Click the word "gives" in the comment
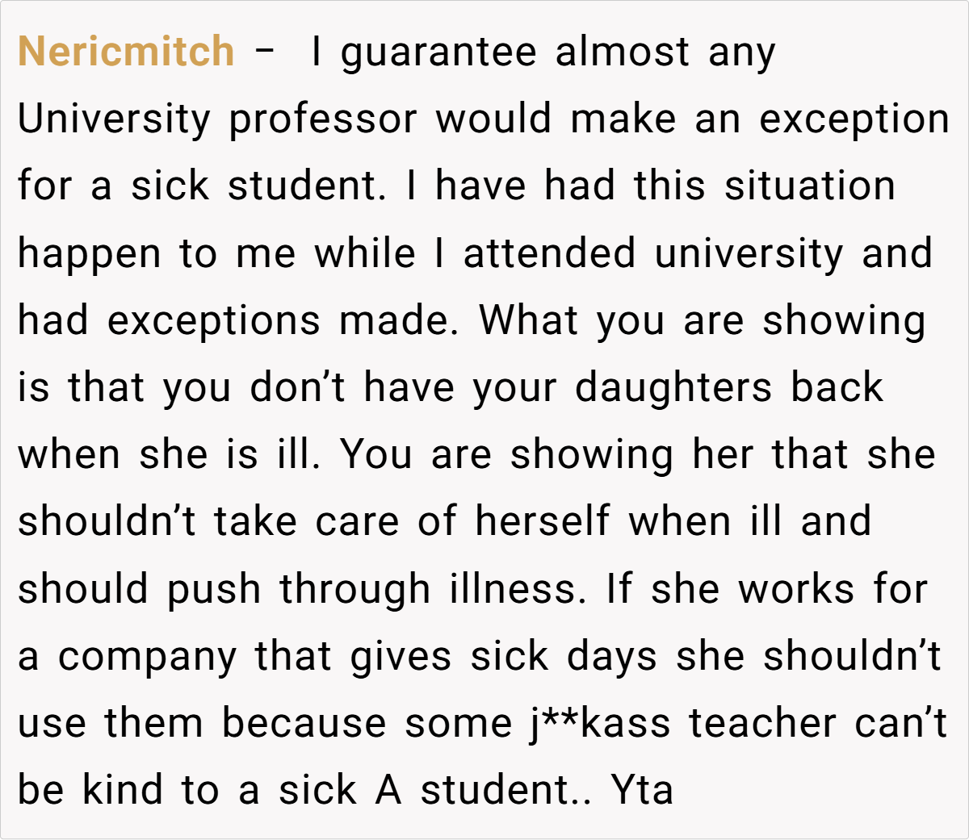Image resolution: width=969 pixels, height=840 pixels. [x=401, y=657]
